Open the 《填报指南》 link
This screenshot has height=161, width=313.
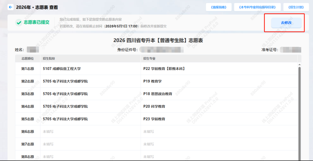click(x=219, y=7)
